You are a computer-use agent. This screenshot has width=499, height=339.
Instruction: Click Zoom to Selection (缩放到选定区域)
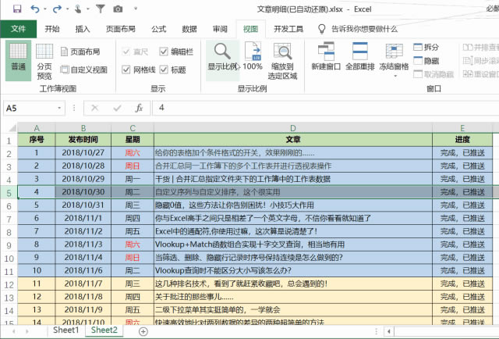[283, 59]
